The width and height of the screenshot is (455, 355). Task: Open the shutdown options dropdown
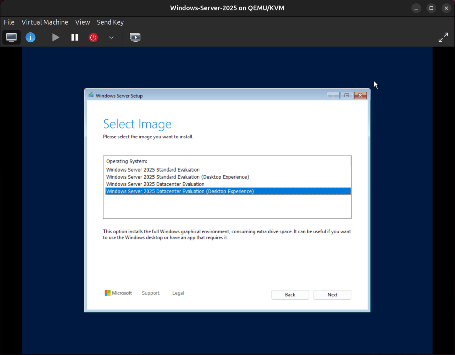coord(111,38)
